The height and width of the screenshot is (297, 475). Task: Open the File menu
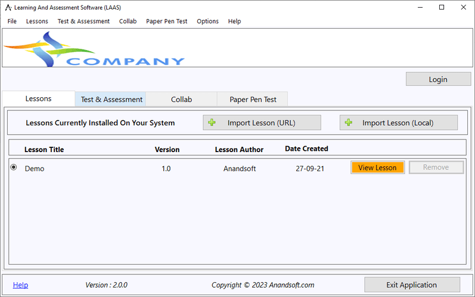[12, 21]
